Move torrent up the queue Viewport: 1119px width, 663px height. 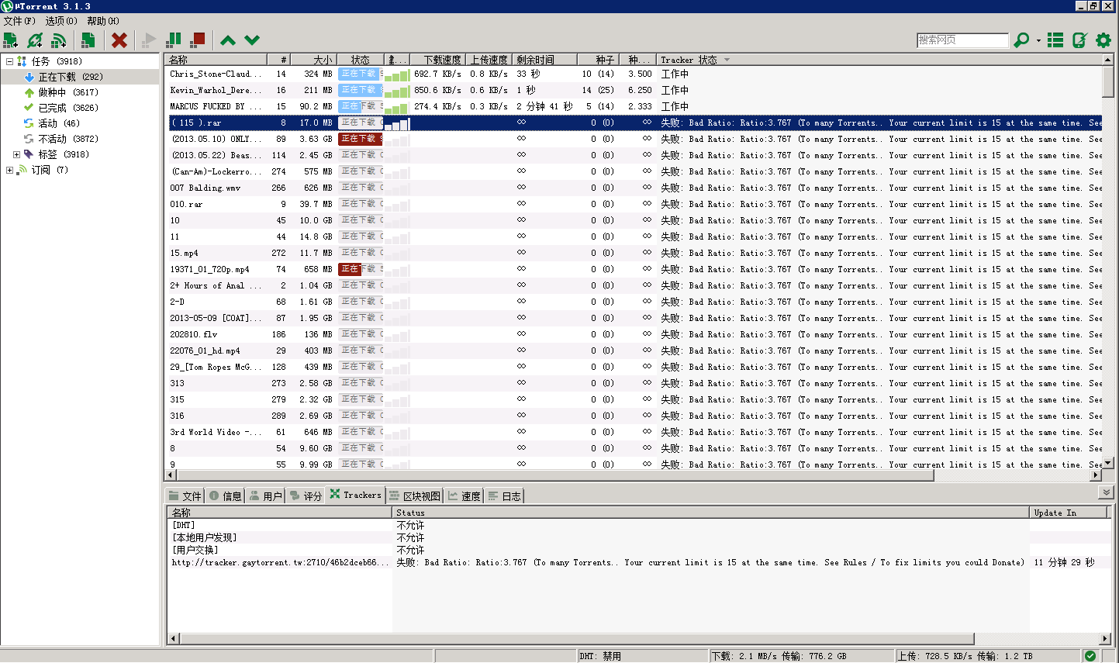pyautogui.click(x=228, y=40)
